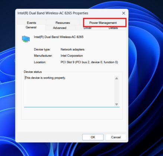Screen dimensions: 163x156
Task: Click the 'Device type:' label
Action: click(42, 49)
